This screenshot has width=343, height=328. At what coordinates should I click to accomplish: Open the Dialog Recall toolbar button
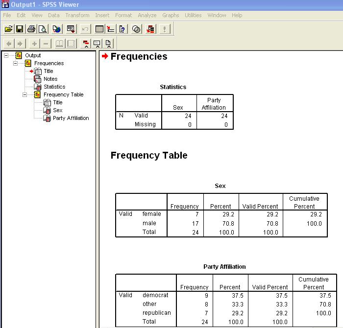pyautogui.click(x=71, y=29)
